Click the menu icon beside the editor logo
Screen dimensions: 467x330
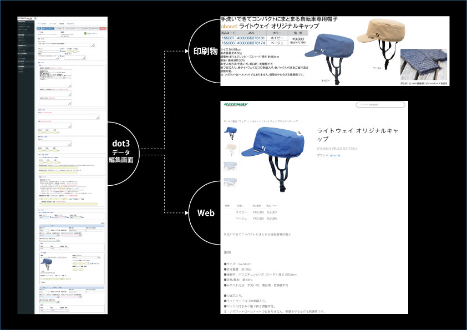35,18
